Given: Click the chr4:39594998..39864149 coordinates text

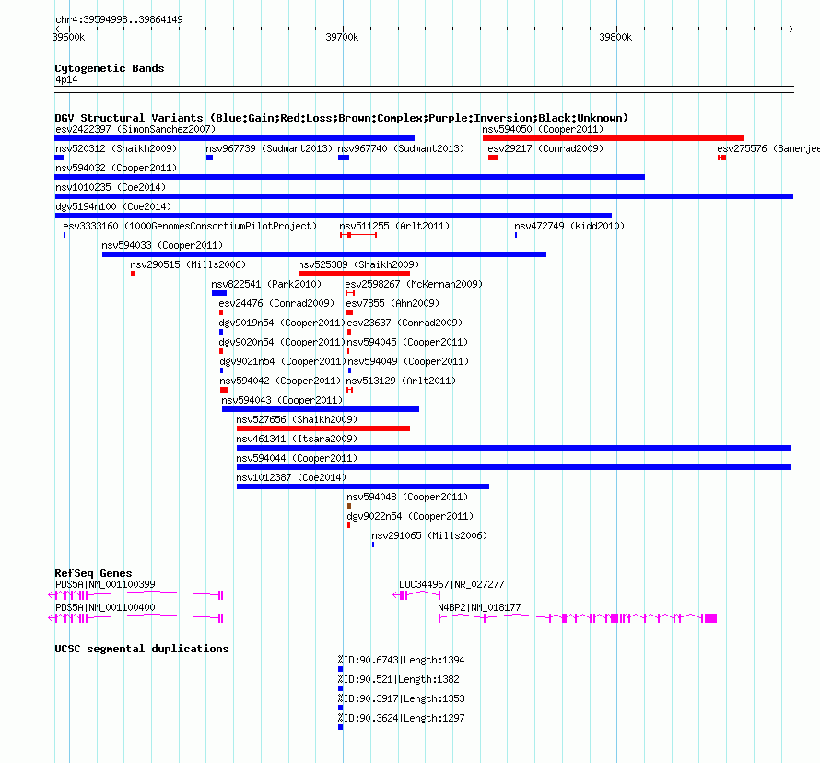Looking at the screenshot, I should coord(119,19).
